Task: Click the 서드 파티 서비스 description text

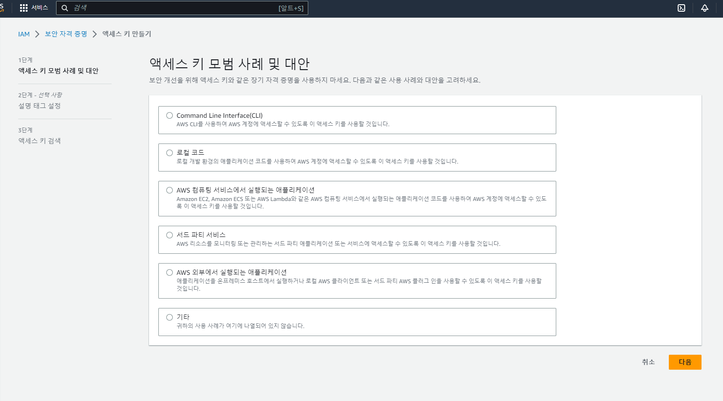Action: pyautogui.click(x=339, y=244)
